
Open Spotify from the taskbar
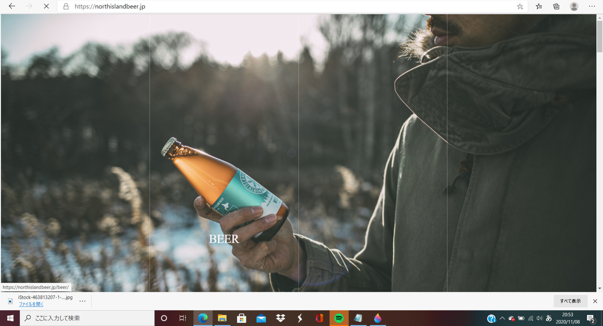(339, 318)
